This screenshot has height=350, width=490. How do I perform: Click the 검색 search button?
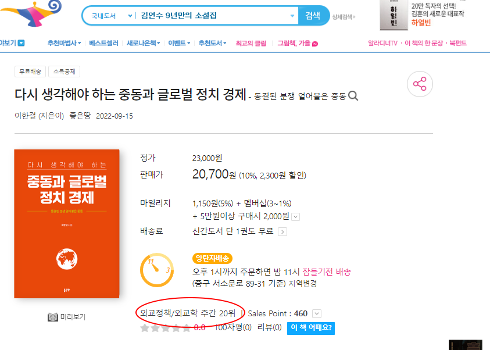(313, 16)
